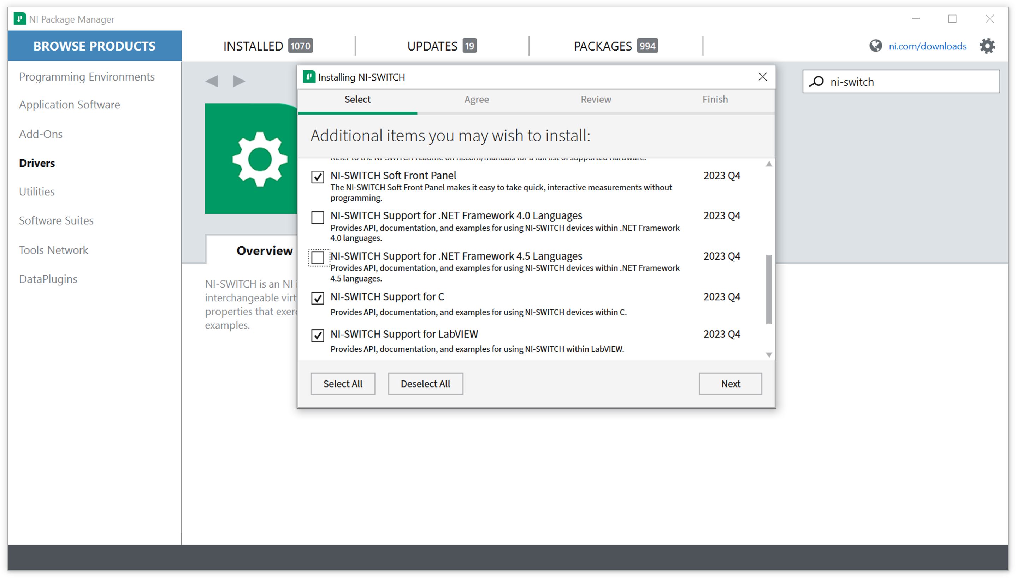Screen dimensions: 1017x579
Task: Minimize the NI Package Manager window
Action: coord(916,19)
